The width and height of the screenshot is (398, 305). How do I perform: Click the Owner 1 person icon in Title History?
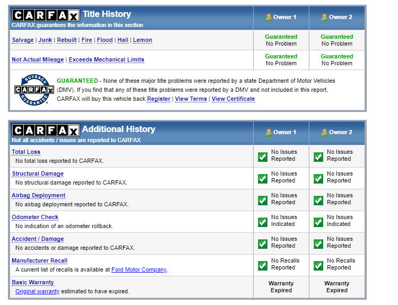pyautogui.click(x=269, y=18)
